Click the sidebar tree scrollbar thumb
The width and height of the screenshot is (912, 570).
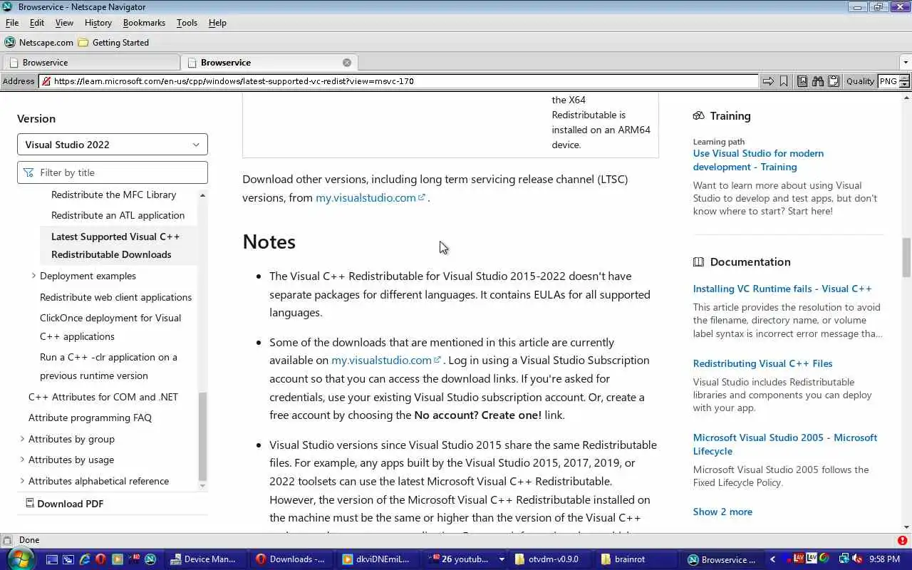click(x=202, y=436)
